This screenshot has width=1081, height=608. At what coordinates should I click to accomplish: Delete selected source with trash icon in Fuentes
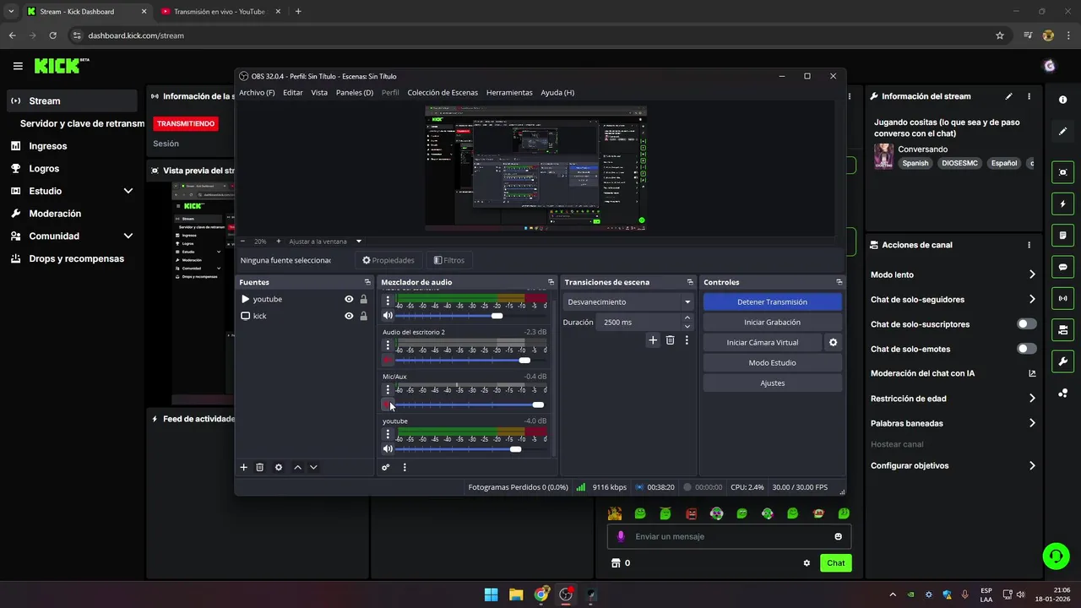pos(260,467)
